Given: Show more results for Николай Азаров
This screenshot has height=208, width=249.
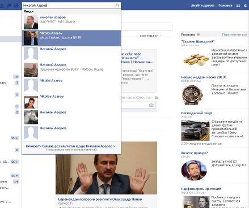Looking at the screenshot, I should (x=70, y=146).
